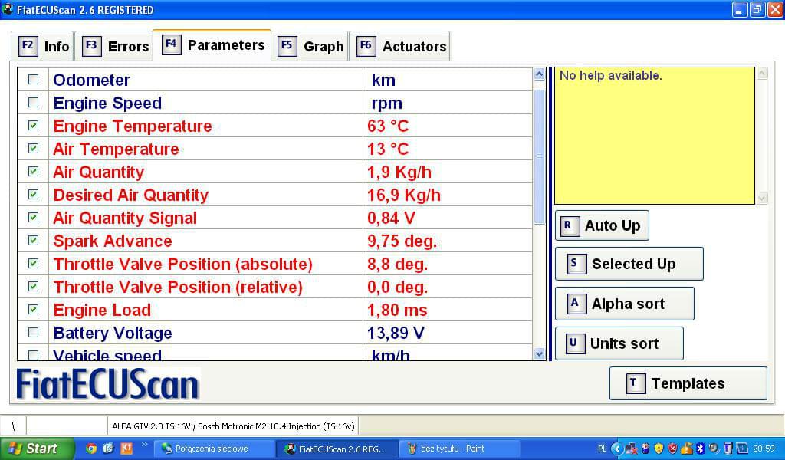Click the tray icon just before the clock
This screenshot has width=785, height=460.
(x=742, y=449)
